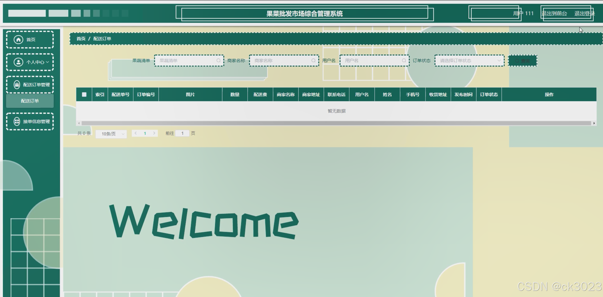
Task: Click the 接单信息管理 grid icon
Action: [x=17, y=121]
